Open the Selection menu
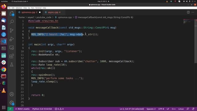Screen dimensions: 197x111 click(x=19, y=8)
